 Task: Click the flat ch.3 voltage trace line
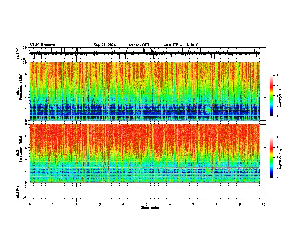pos(144,192)
